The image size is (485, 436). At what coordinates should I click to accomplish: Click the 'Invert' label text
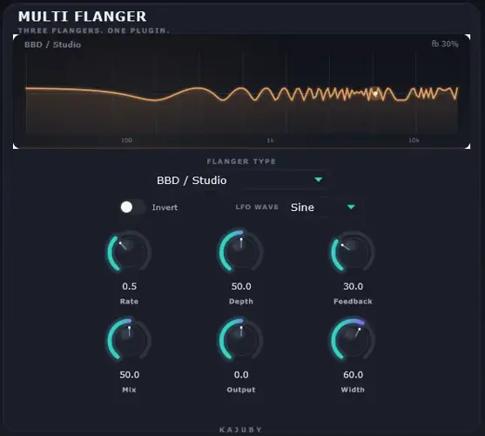(x=165, y=208)
